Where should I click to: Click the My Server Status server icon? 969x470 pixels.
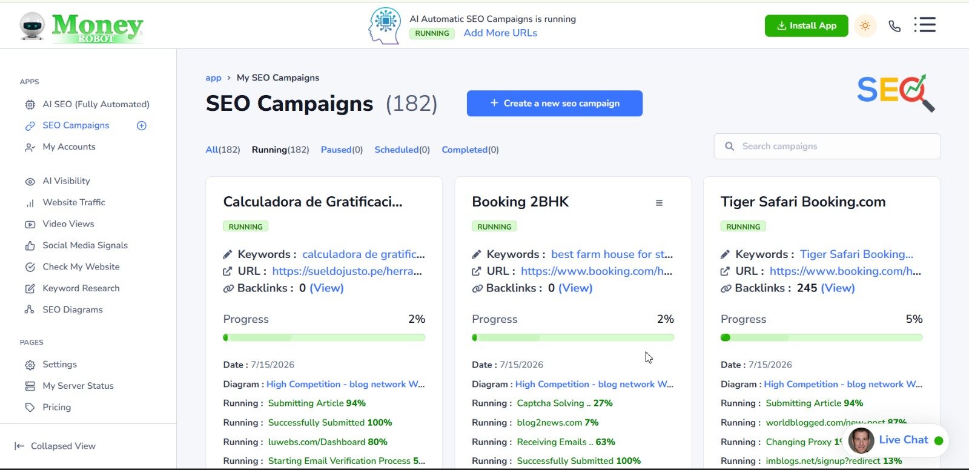tap(30, 386)
